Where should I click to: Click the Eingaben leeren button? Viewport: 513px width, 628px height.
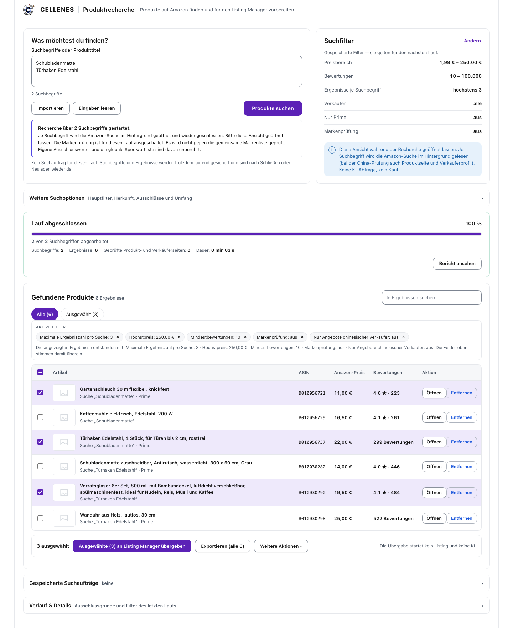pyautogui.click(x=97, y=108)
